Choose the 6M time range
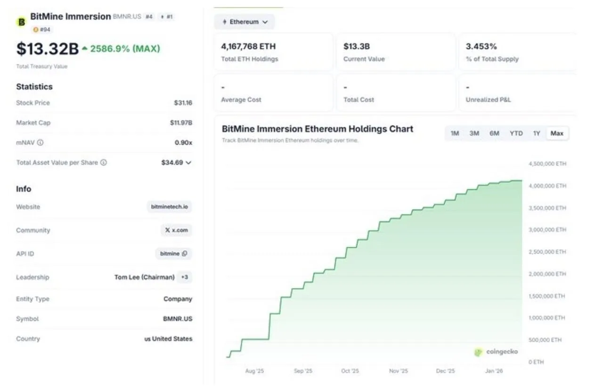This screenshot has width=603, height=386. coord(494,133)
